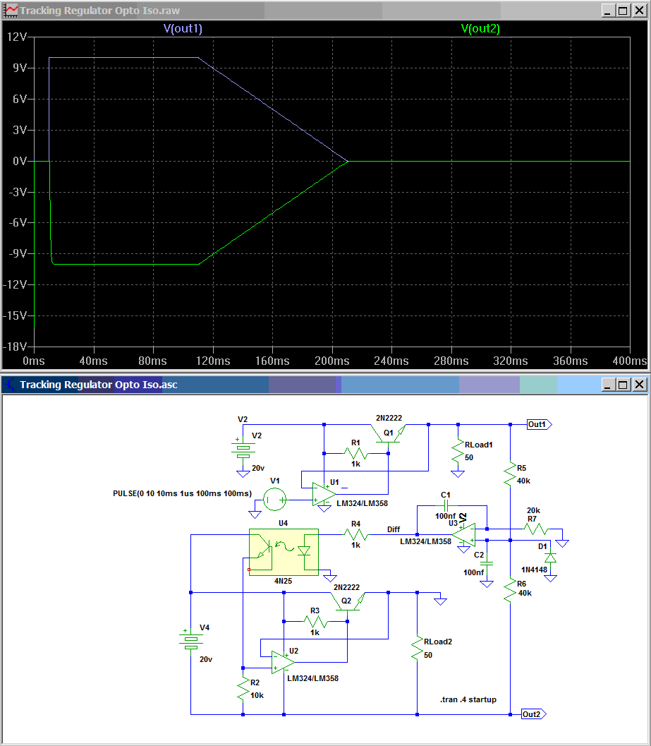Click the 50 value of RLoad2
Viewport: 651px width, 746px height.
tap(428, 655)
